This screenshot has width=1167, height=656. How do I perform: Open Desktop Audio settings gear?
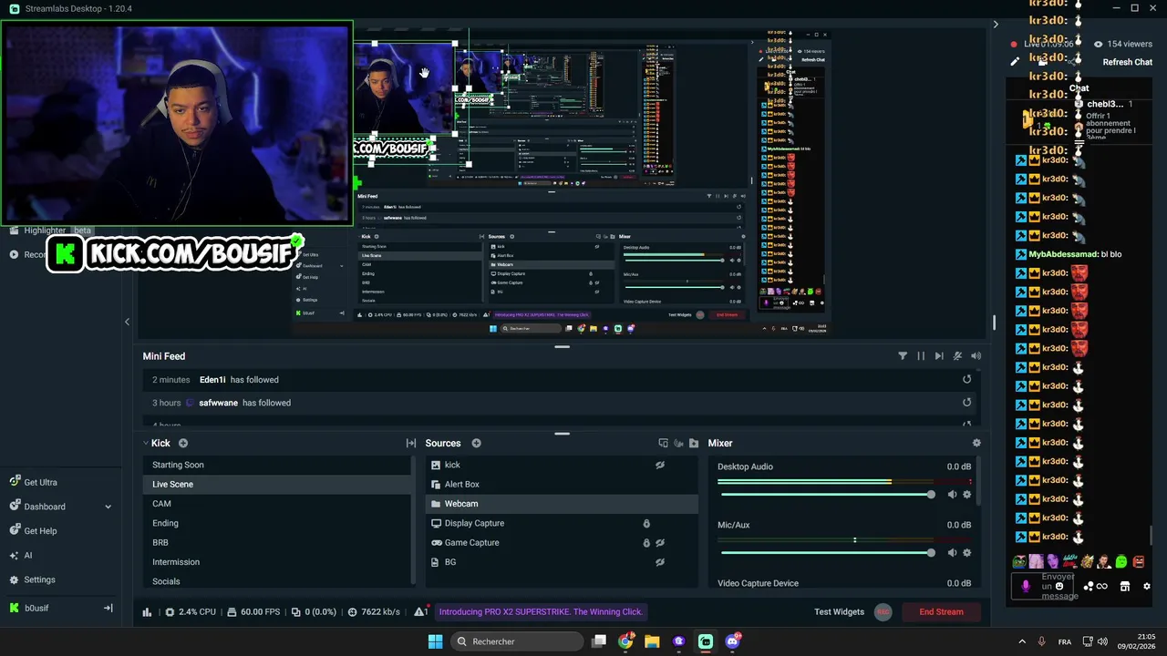coord(967,495)
